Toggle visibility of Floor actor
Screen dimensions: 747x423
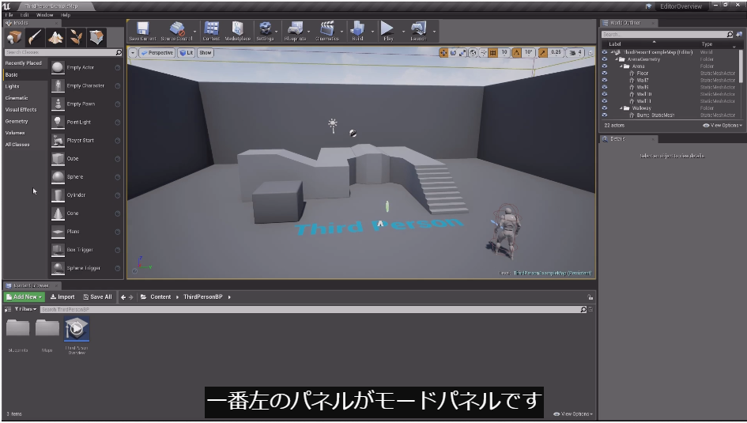605,74
